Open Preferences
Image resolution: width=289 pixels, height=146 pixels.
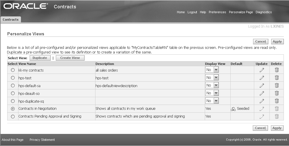click(217, 12)
